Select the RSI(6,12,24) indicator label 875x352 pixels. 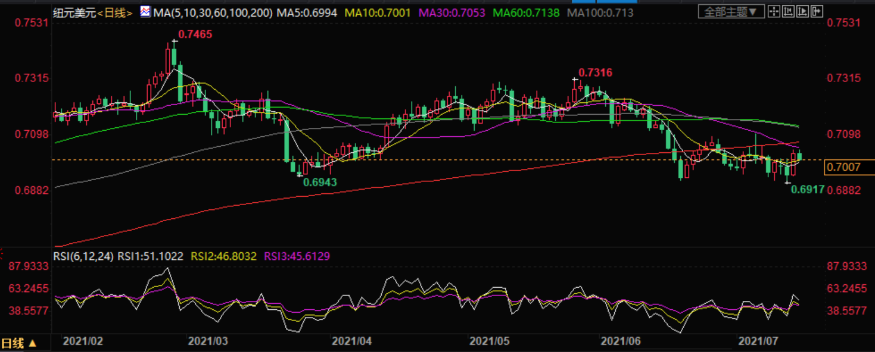point(83,256)
